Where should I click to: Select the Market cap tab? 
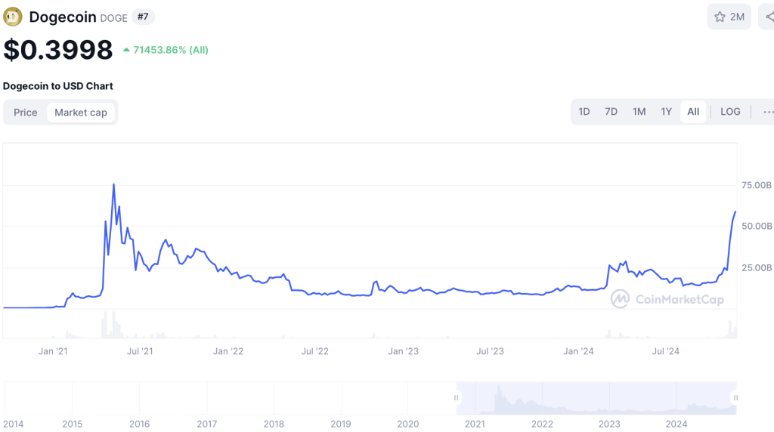click(80, 113)
